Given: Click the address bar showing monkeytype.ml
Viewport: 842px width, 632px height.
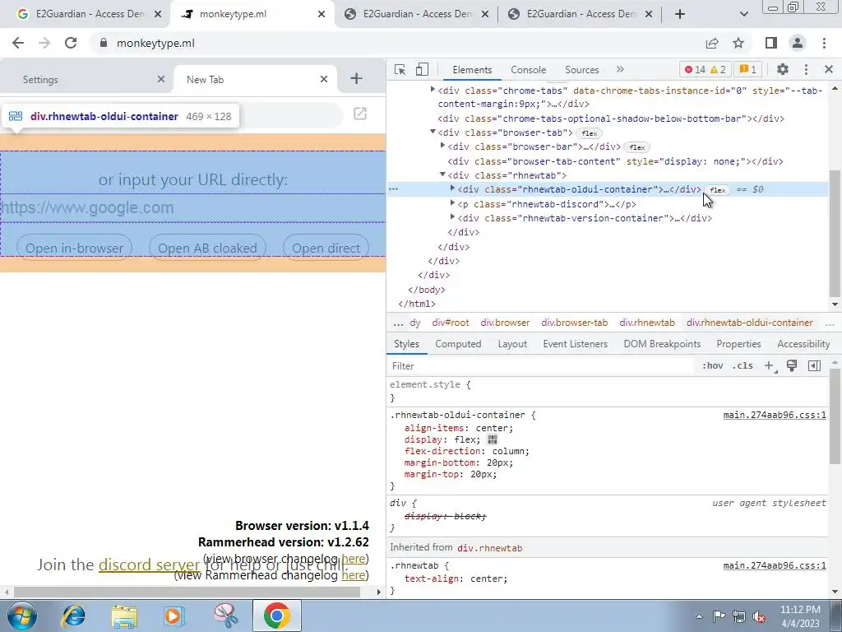Looking at the screenshot, I should click(x=397, y=43).
